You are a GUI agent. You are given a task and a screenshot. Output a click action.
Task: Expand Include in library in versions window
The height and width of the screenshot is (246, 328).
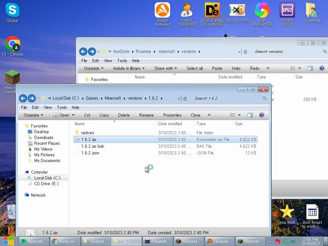point(129,69)
